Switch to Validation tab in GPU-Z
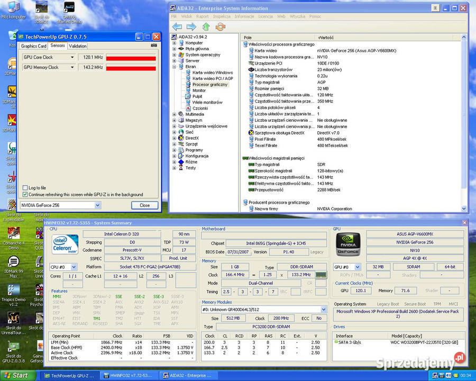This screenshot has height=381, width=476. (x=78, y=46)
